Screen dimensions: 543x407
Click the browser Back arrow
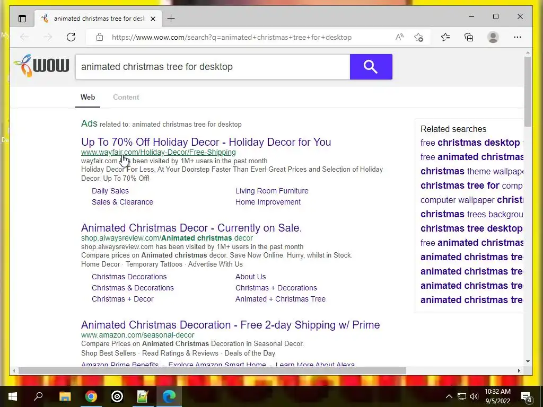pyautogui.click(x=24, y=37)
